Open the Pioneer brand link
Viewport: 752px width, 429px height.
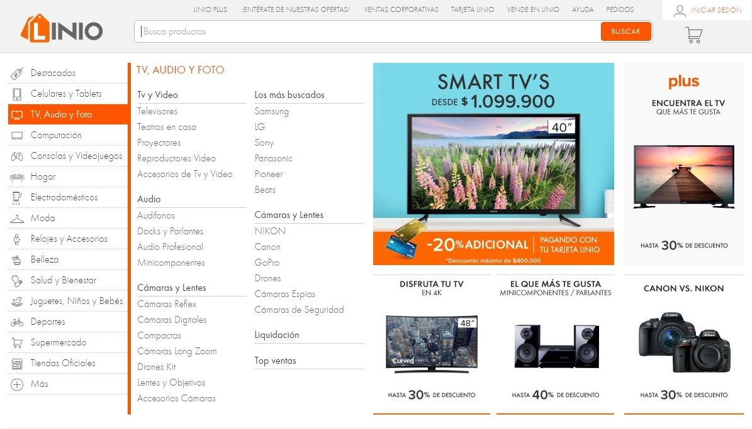(x=269, y=174)
